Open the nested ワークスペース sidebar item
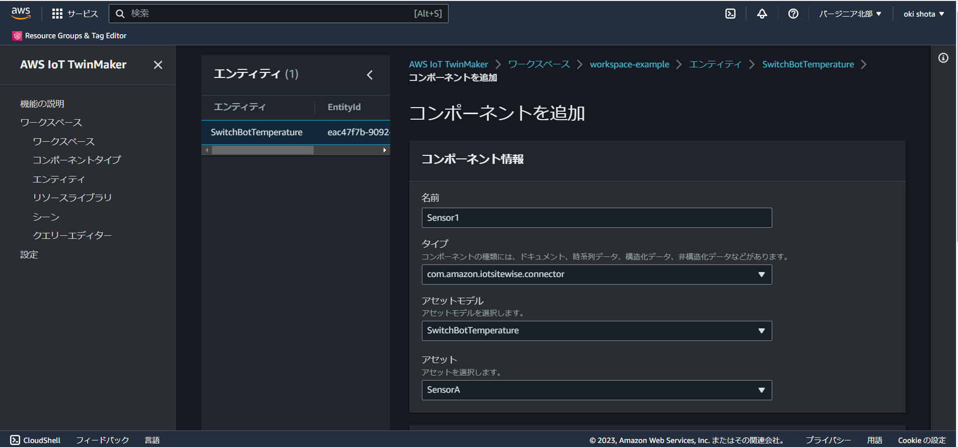Image resolution: width=958 pixels, height=447 pixels. [x=63, y=142]
